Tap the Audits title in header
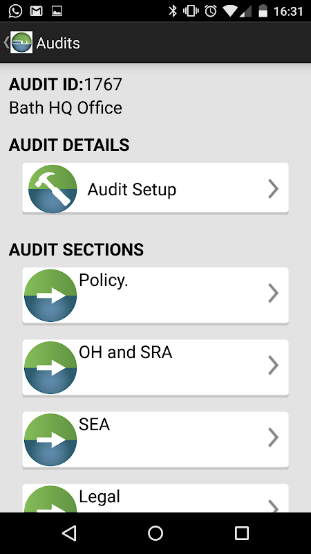 (58, 43)
